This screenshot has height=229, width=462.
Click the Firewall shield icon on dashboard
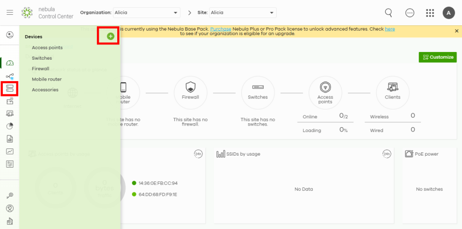pos(191,87)
